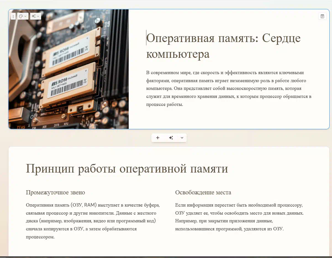The image size is (332, 258).
Task: Add a new card with plus button
Action: (158, 138)
